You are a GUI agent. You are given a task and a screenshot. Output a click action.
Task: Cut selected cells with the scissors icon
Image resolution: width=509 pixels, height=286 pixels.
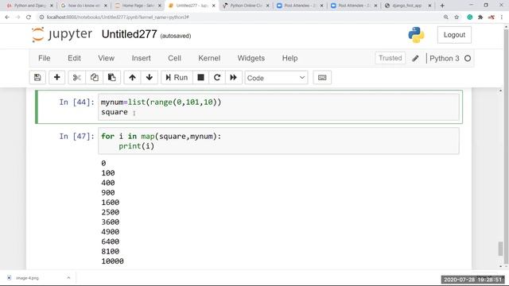77,78
